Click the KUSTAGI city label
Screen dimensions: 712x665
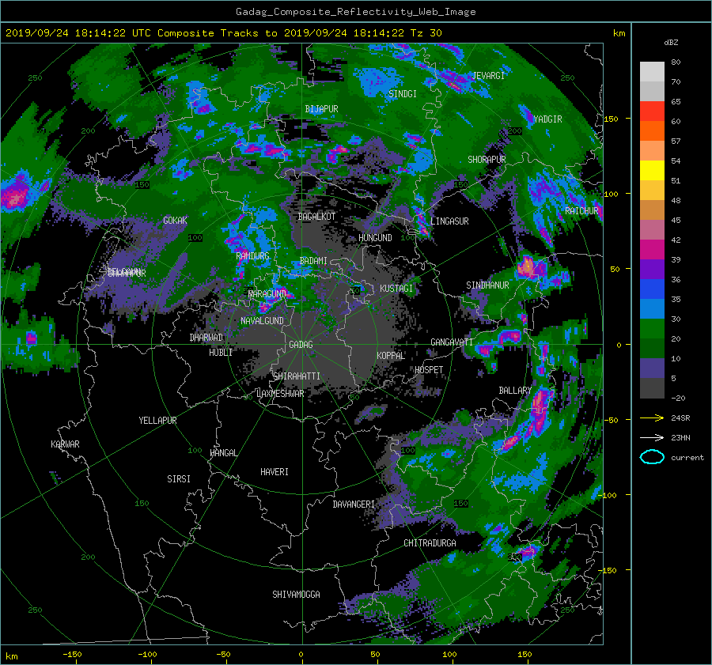[x=396, y=289]
